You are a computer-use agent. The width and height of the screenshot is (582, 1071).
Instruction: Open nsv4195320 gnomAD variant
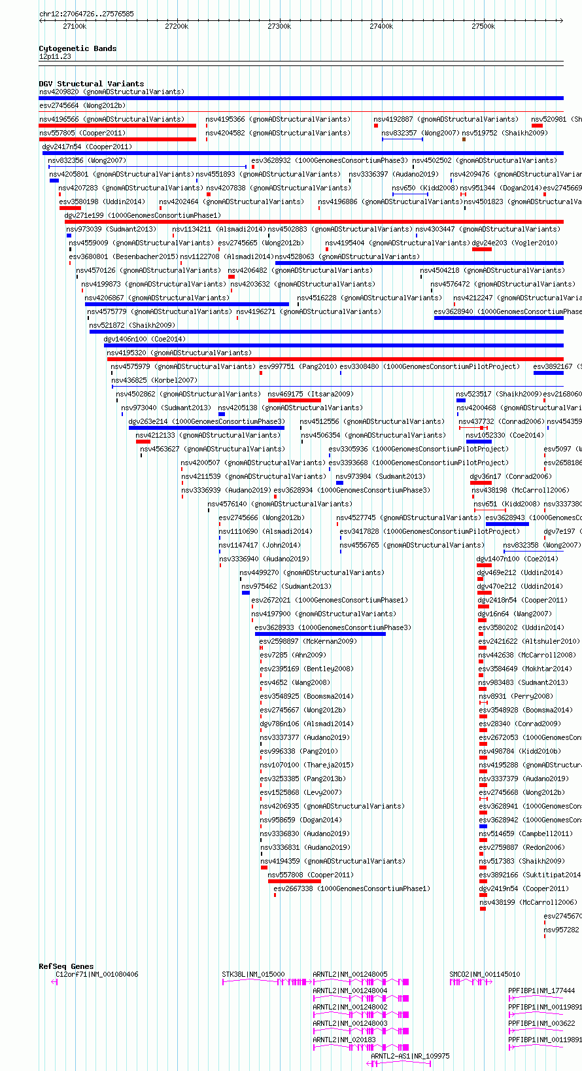click(x=335, y=359)
